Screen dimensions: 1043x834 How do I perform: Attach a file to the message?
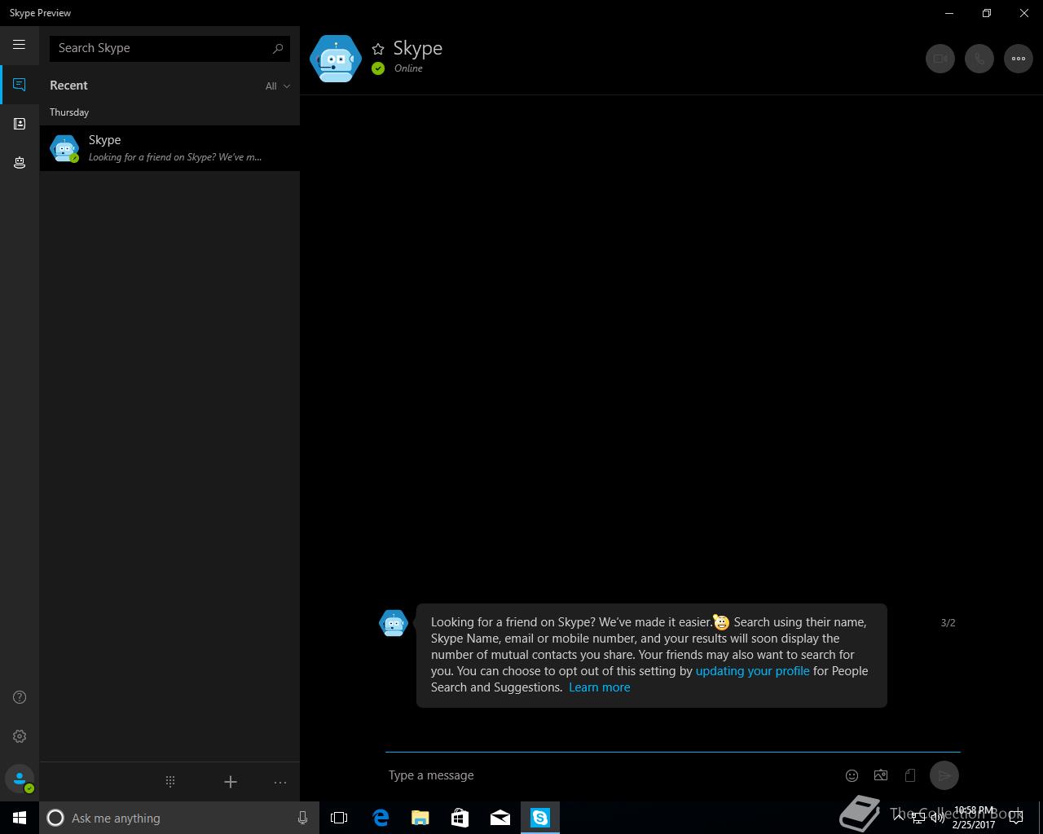[x=910, y=775]
